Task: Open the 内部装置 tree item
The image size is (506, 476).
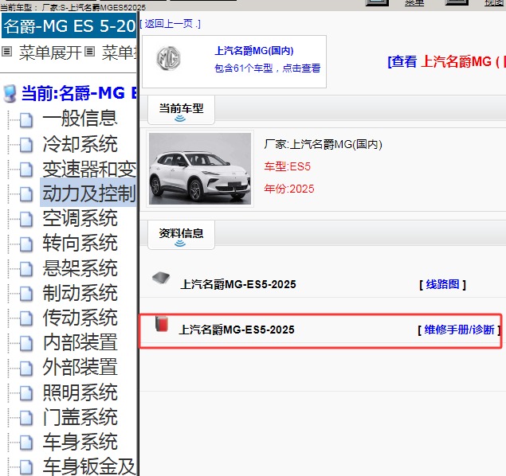Action: pos(80,342)
